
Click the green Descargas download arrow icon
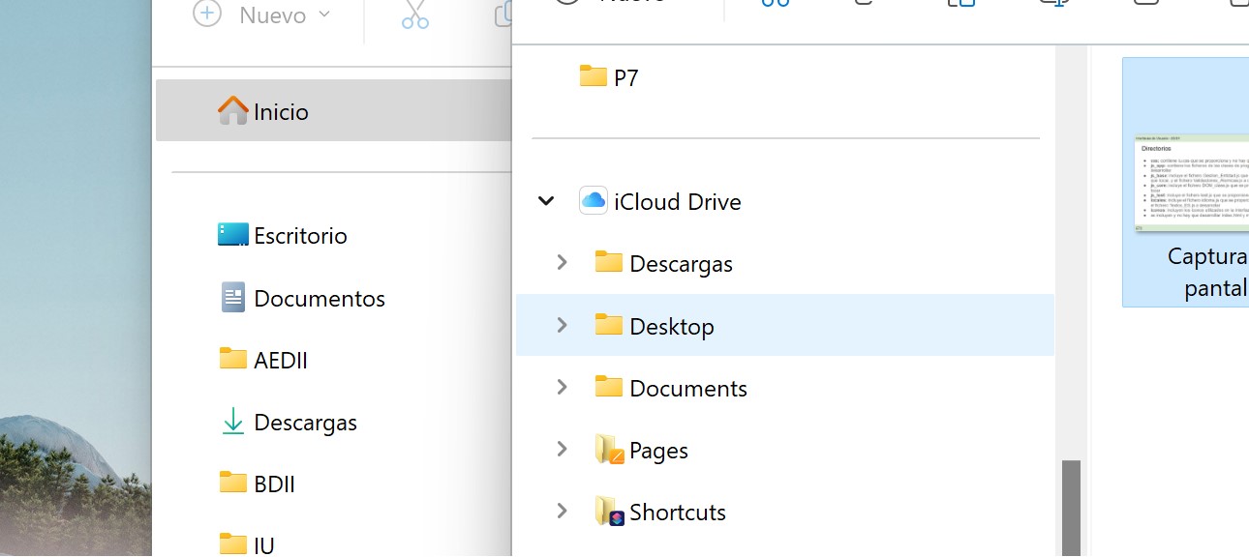point(233,422)
